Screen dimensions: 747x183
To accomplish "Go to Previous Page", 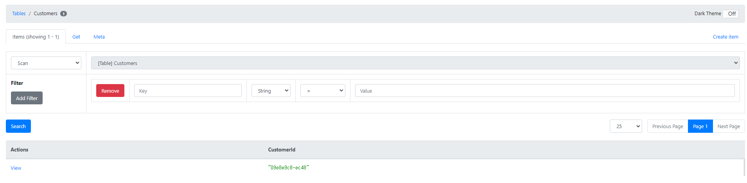I will point(668,126).
